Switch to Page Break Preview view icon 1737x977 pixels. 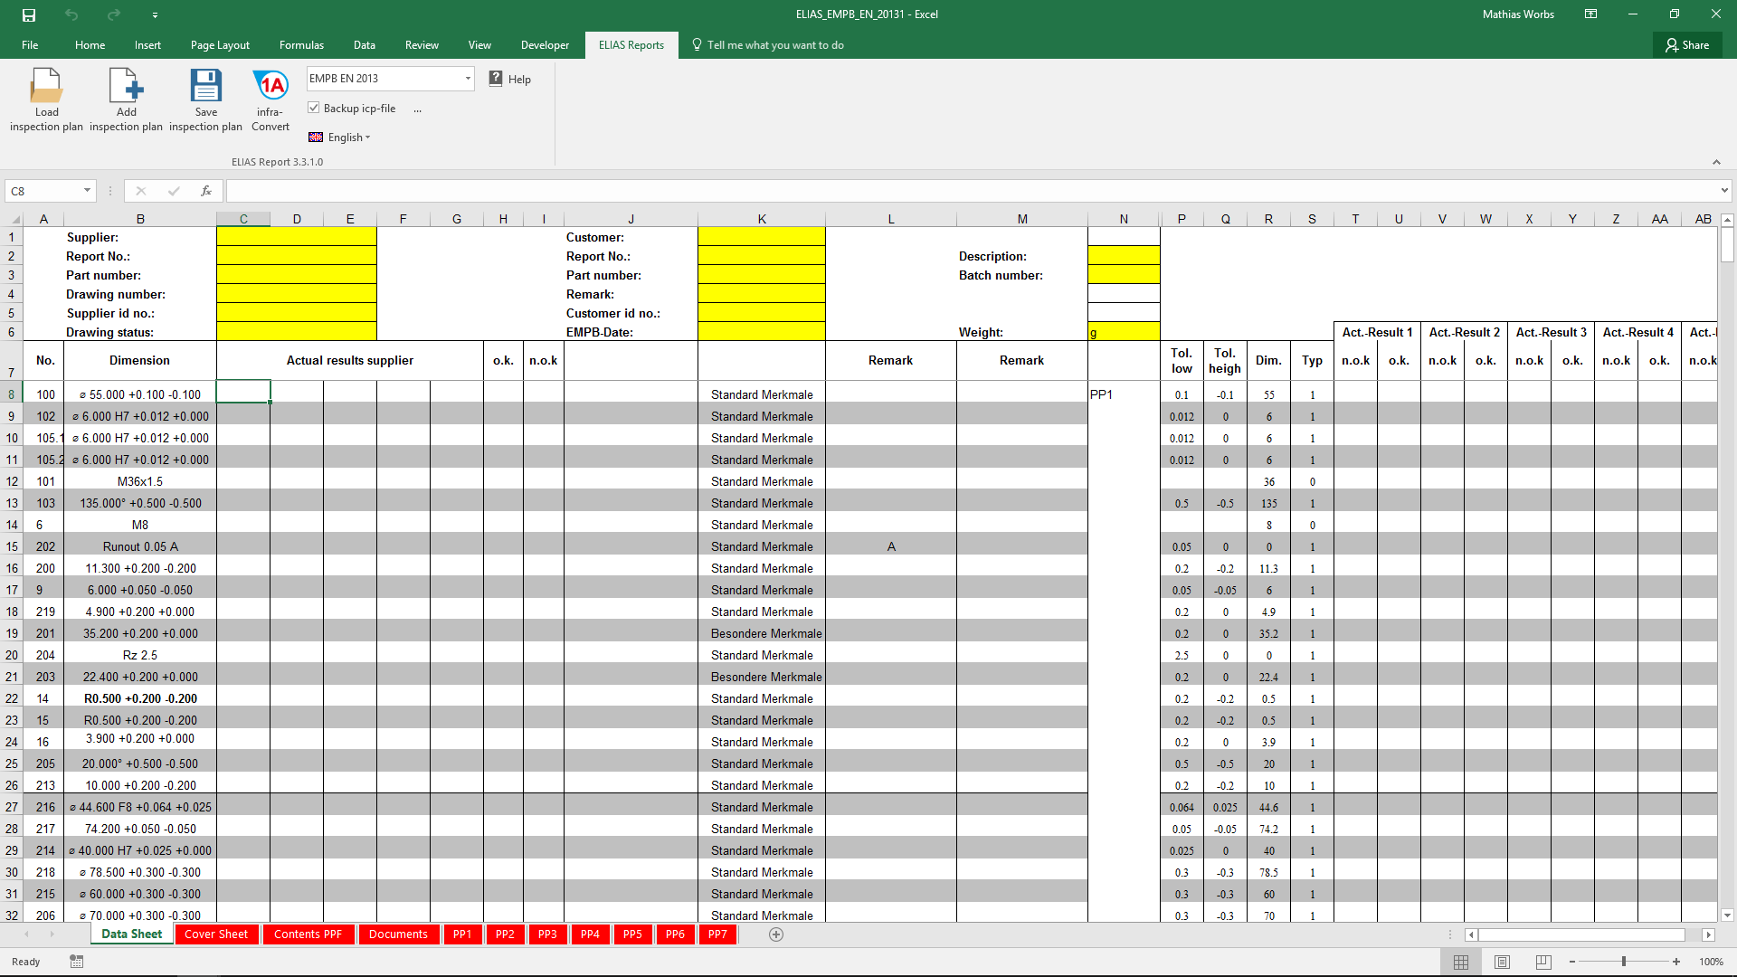click(1543, 962)
